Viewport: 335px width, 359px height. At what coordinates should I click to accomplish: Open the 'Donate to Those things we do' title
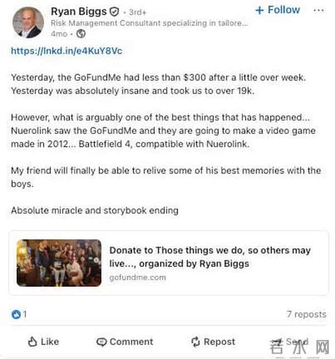(x=209, y=256)
